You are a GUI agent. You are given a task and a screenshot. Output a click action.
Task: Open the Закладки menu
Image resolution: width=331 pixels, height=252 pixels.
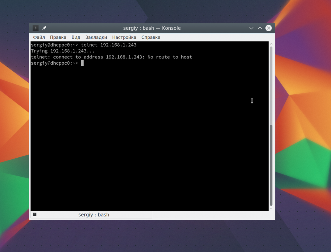[96, 37]
